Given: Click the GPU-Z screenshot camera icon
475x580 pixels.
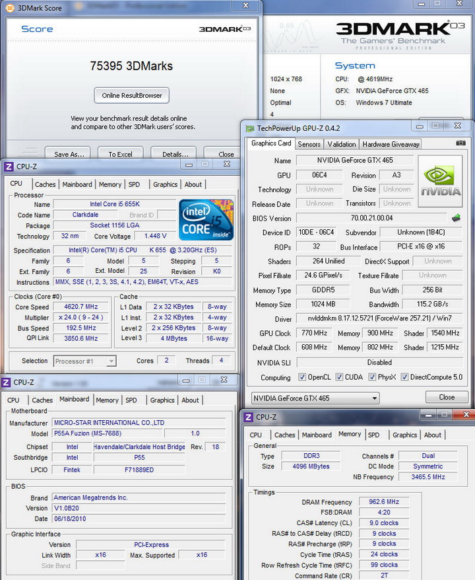Looking at the screenshot, I should pyautogui.click(x=460, y=143).
